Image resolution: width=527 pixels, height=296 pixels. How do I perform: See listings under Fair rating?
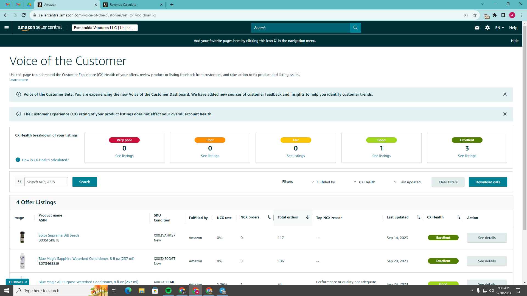(296, 156)
